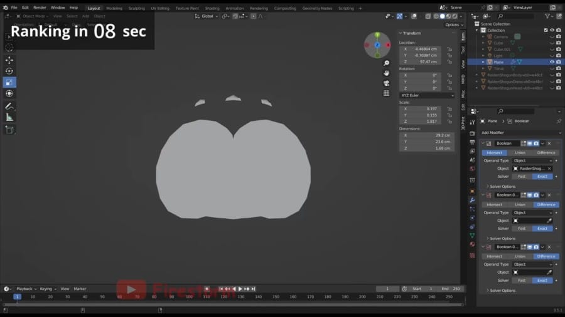Select the Annotate pencil tool

pos(9,106)
